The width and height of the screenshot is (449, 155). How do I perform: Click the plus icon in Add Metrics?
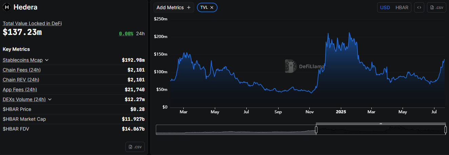coord(189,7)
